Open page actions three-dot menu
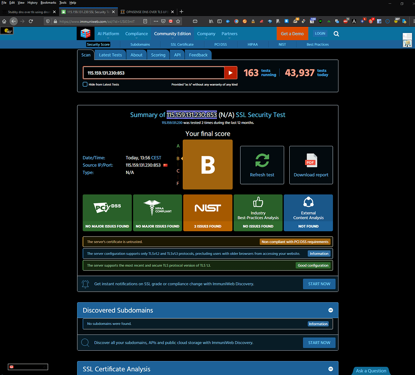415x375 pixels. (x=156, y=21)
